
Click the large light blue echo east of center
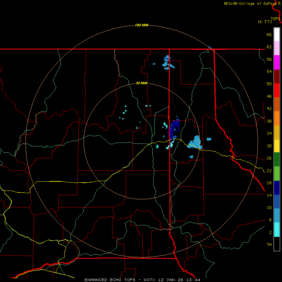coord(195,143)
